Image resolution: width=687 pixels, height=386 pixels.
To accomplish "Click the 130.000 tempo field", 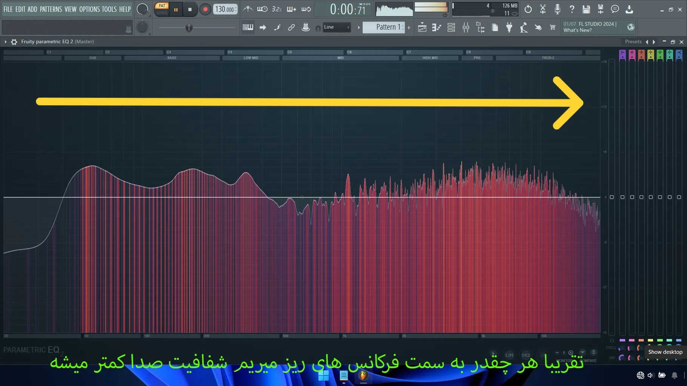I will pyautogui.click(x=225, y=9).
